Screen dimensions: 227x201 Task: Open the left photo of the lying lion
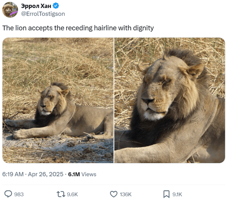(58, 100)
